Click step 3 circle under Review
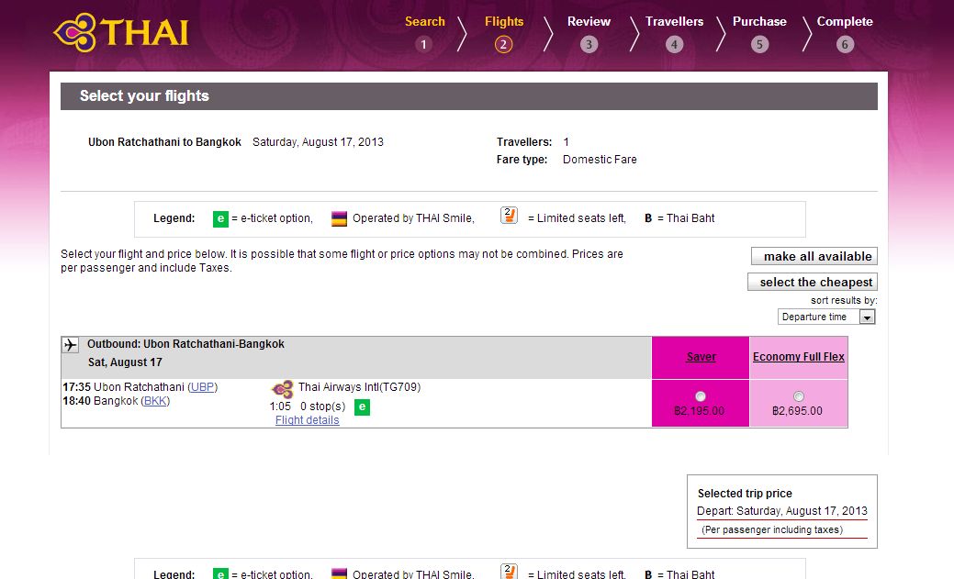This screenshot has height=579, width=954. coord(589,44)
